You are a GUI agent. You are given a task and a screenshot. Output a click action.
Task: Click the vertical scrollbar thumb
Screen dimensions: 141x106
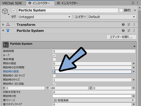pyautogui.click(x=140, y=58)
